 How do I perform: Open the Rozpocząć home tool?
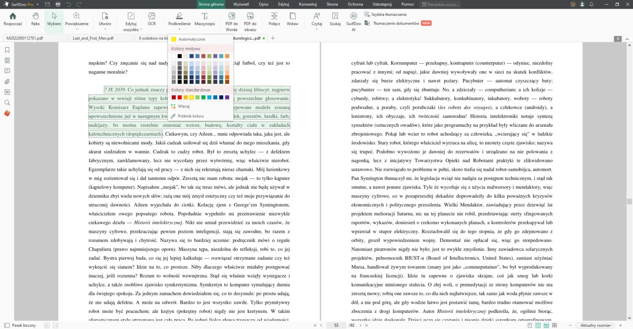pos(13,20)
